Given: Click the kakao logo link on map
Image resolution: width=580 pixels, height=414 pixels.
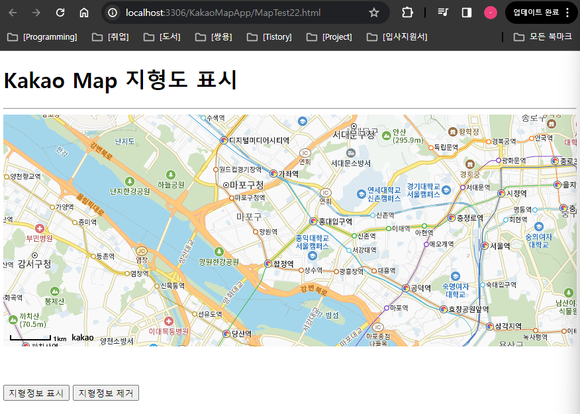Looking at the screenshot, I should pyautogui.click(x=83, y=337).
